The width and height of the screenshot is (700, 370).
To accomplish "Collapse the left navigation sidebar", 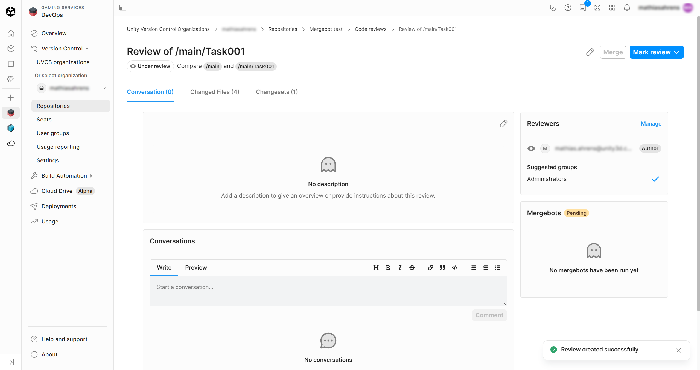I will point(11,362).
